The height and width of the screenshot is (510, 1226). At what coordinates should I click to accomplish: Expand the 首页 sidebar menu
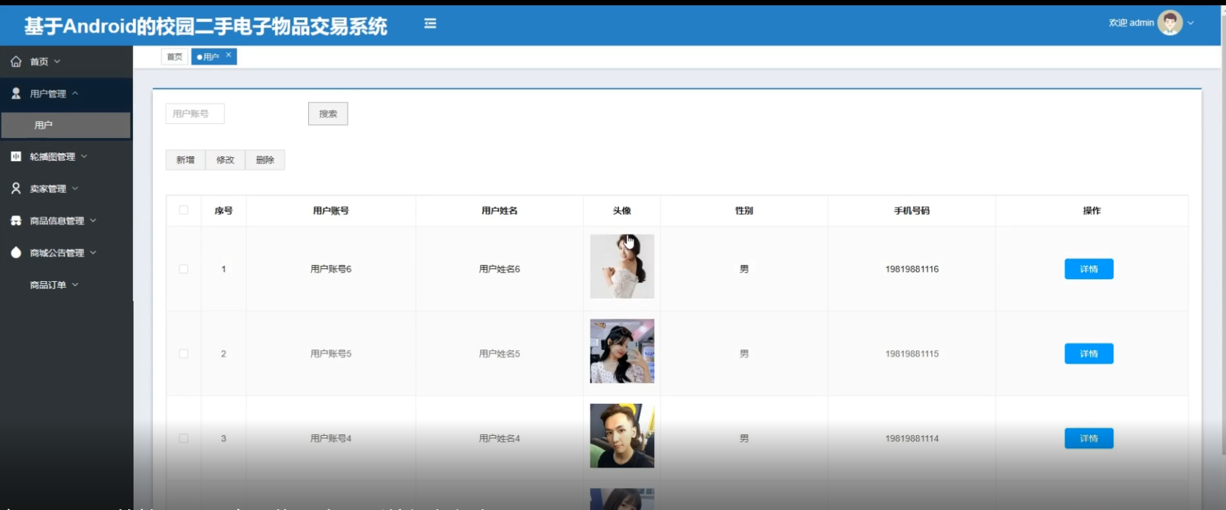pos(57,62)
